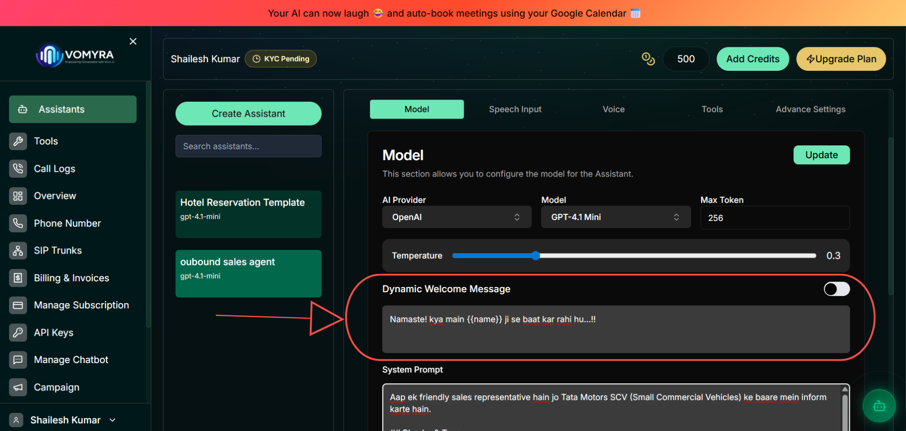Switch to the Tools tab in assistant settings
Image resolution: width=906 pixels, height=431 pixels.
point(712,109)
